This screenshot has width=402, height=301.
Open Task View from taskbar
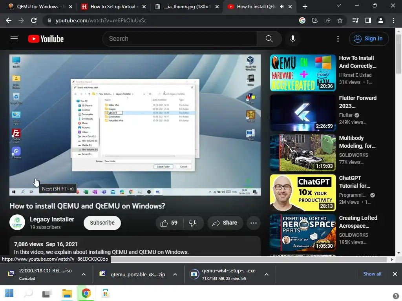[47, 293]
